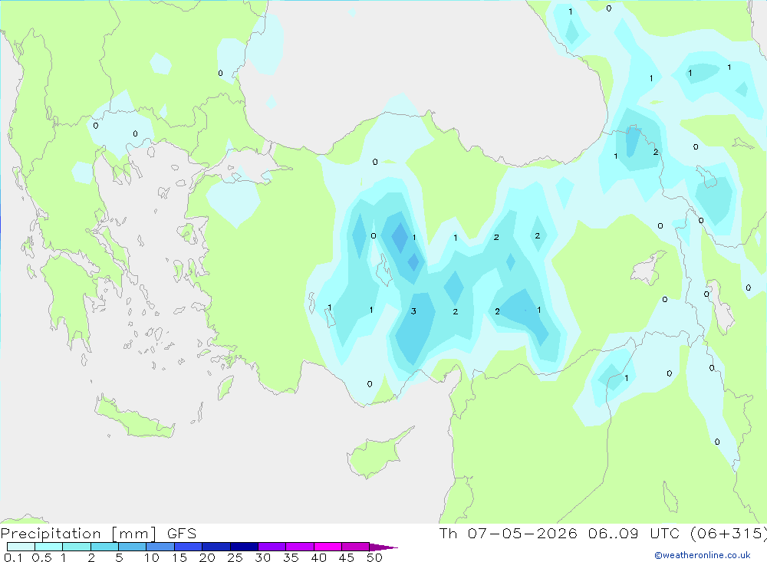
Task: Click the 10–15 mm blue legend swatch
Action: pyautogui.click(x=160, y=547)
